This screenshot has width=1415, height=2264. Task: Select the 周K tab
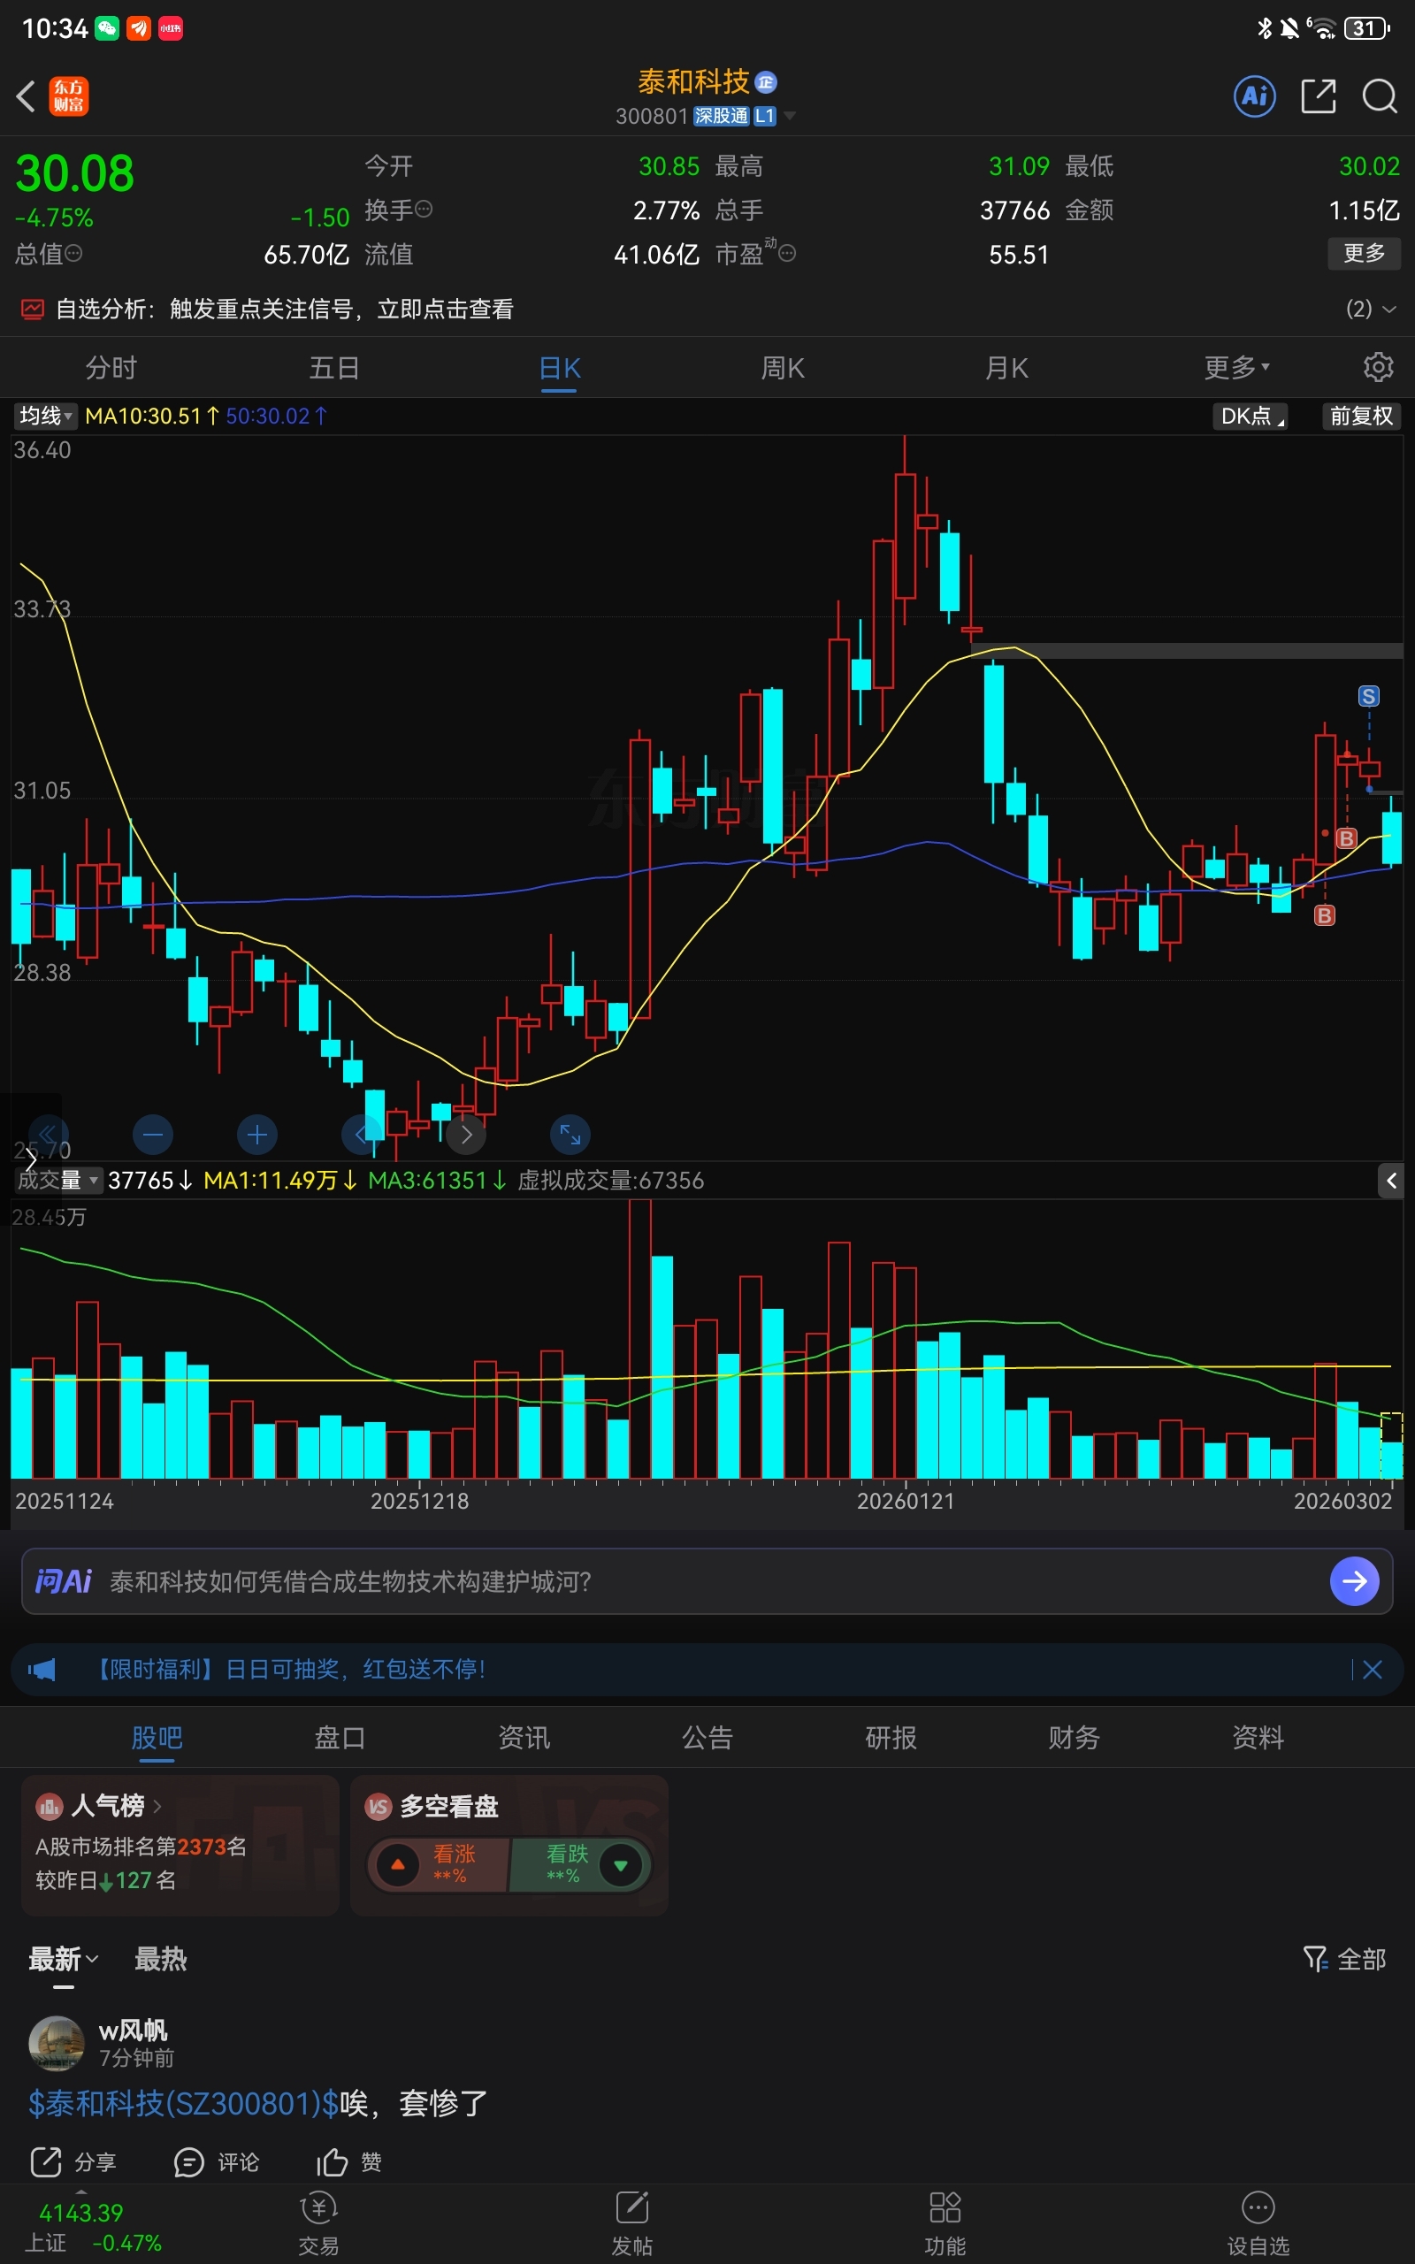[x=783, y=368]
